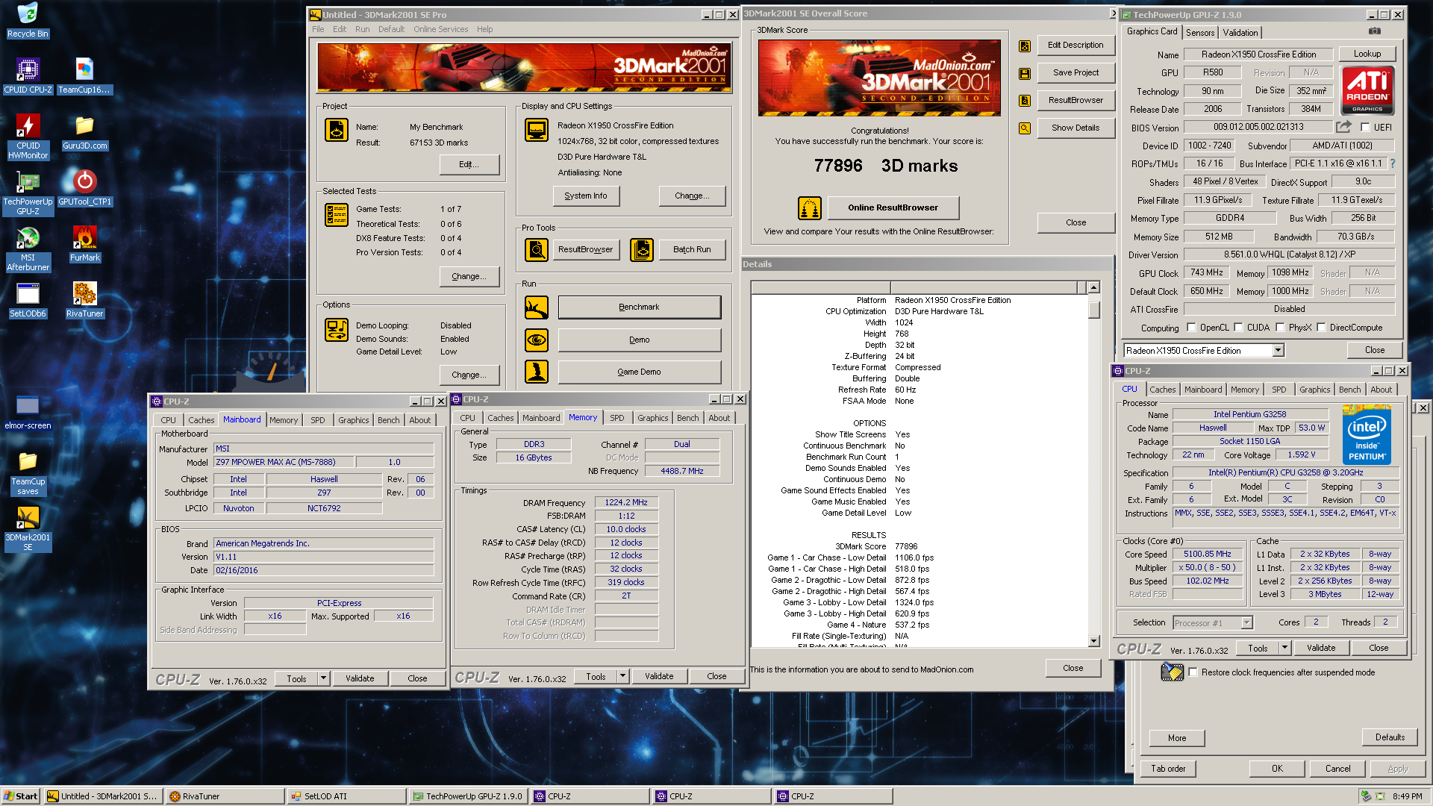
Task: Click the Change button under Selected Tests
Action: pos(469,277)
